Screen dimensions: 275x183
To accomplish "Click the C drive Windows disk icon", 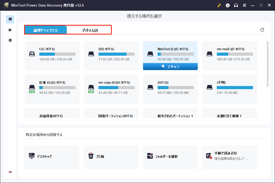I will (32, 54).
